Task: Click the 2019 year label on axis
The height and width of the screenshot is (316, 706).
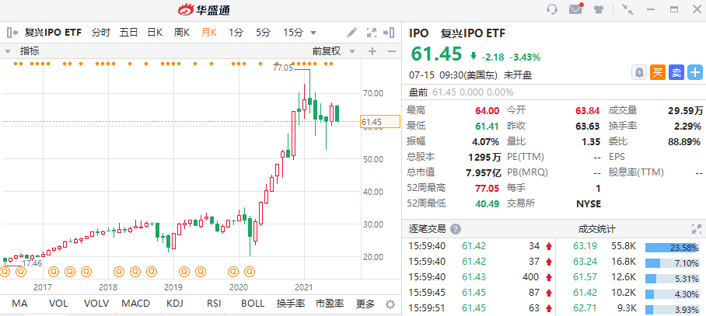Action: pos(173,286)
